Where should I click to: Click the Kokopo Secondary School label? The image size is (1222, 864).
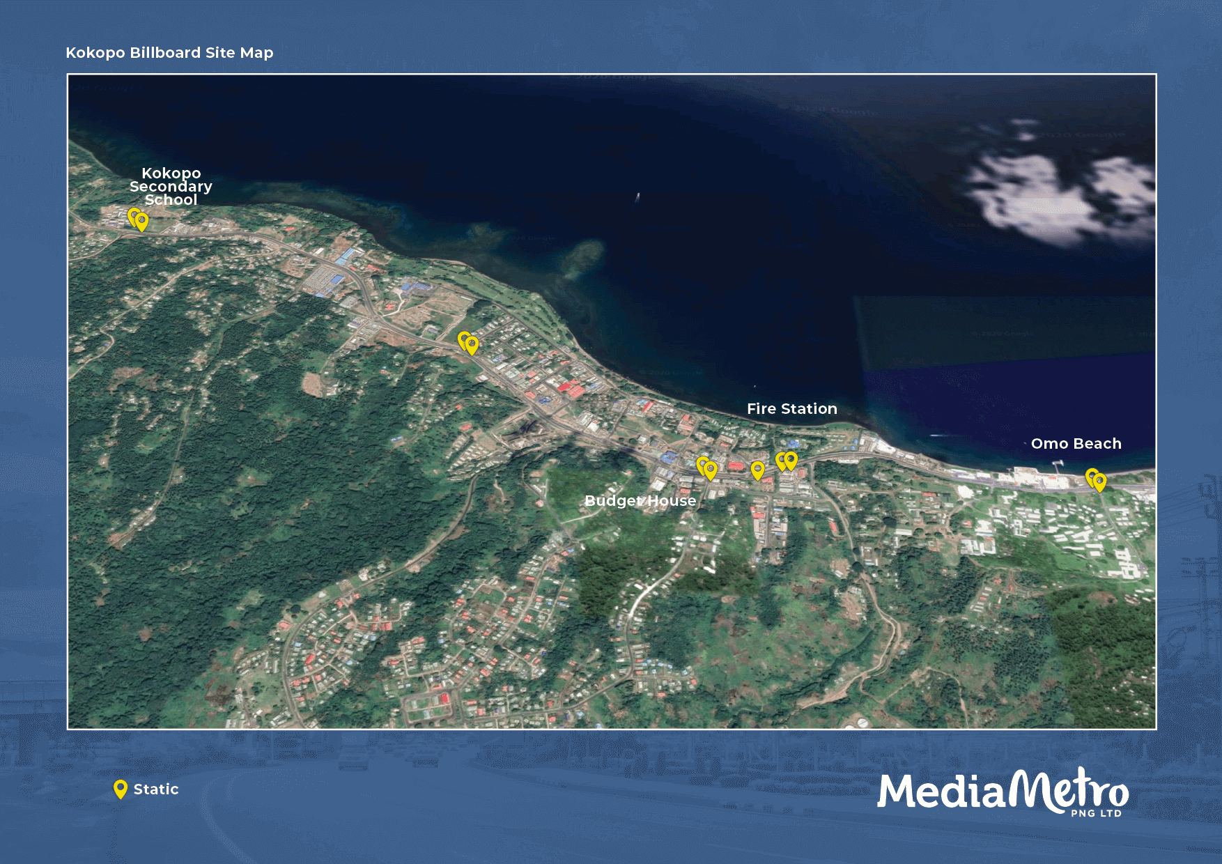click(x=171, y=187)
